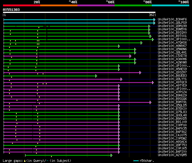Click the arrowhead ending the UniRef100_Q93ZH7 bar

[x=140, y=73]
